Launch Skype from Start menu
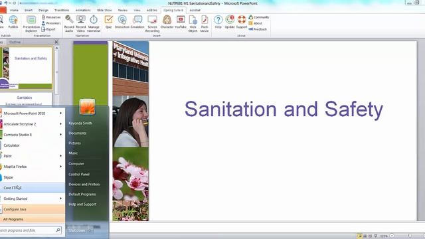Screen dimensions: 425x239 click(33, 177)
